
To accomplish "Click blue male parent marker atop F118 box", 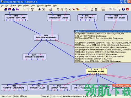I will tap(91, 69).
